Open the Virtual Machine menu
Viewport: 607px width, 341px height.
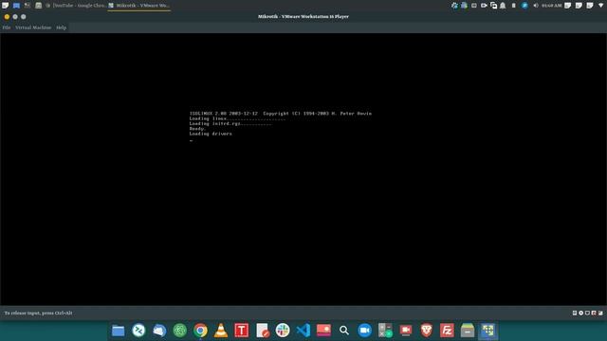point(33,27)
